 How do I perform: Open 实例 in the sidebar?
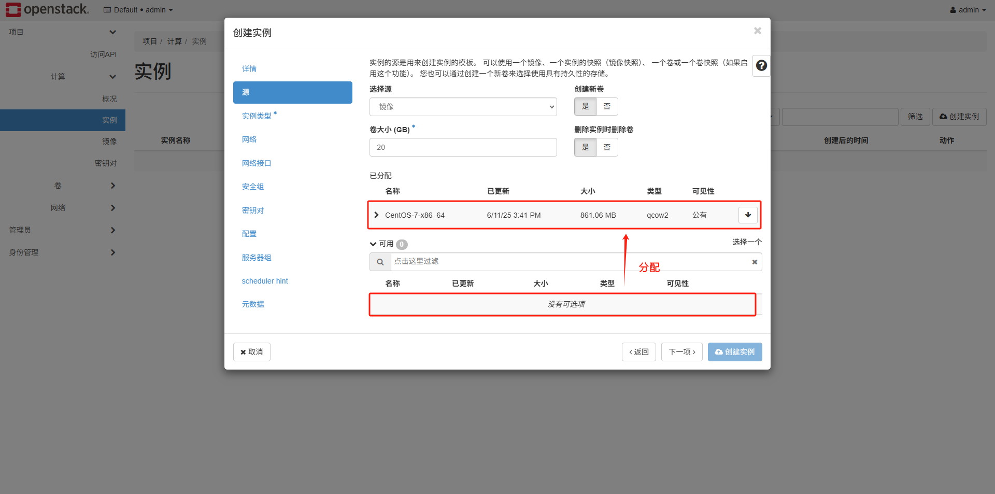coord(63,120)
